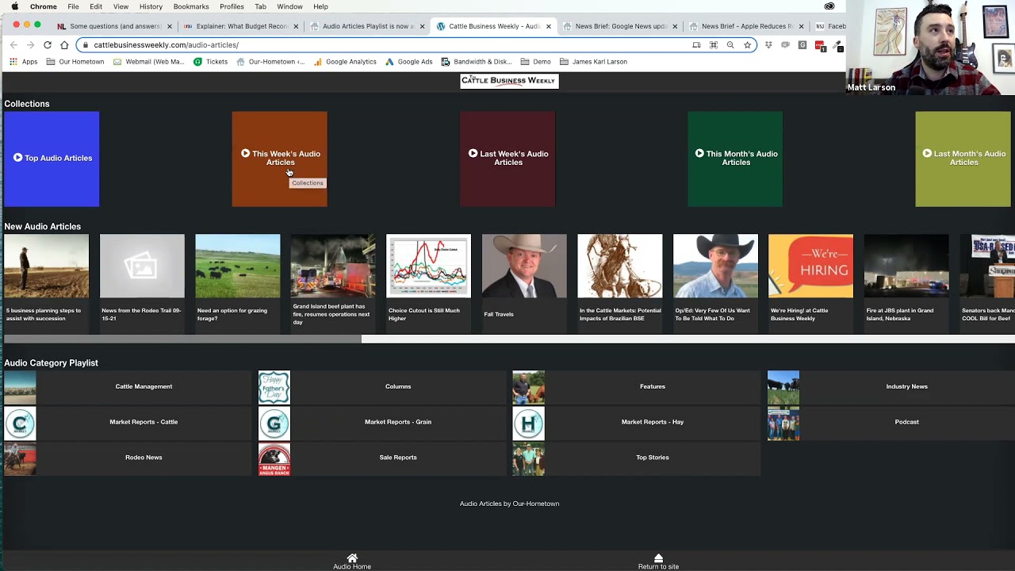
Task: Click the Cattle Business Weekly logo
Action: pos(509,81)
